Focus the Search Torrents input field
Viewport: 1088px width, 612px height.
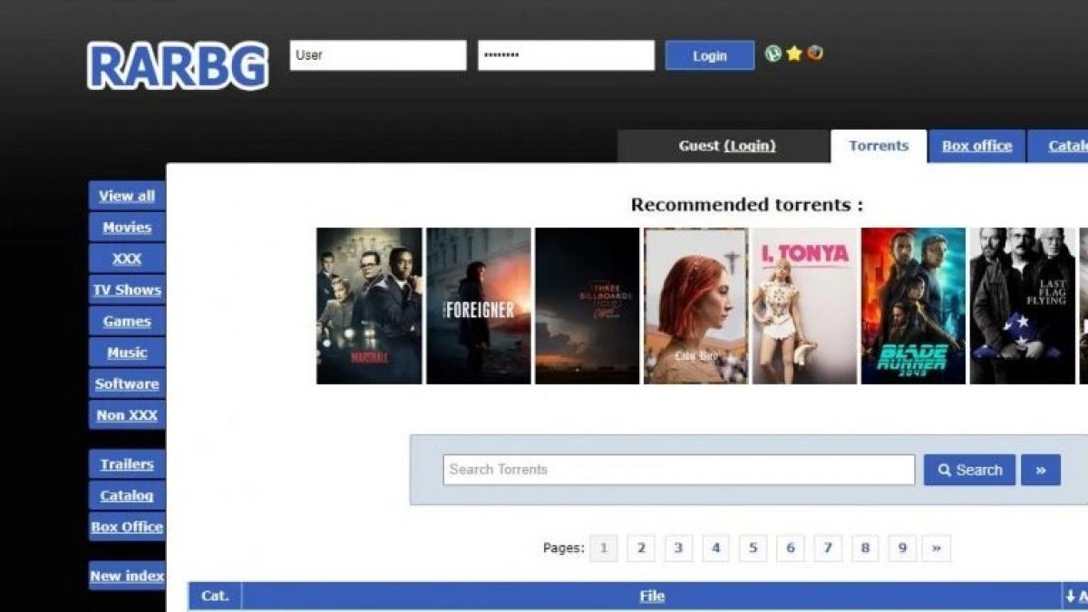678,470
